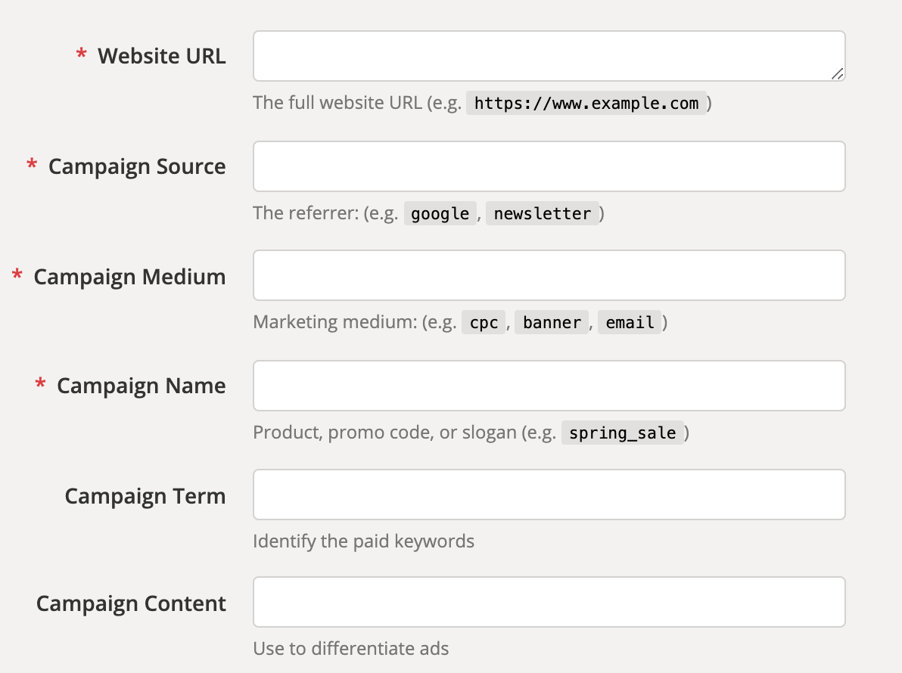Screen dimensions: 902x673
Task: Click the Website URL label
Action: (x=161, y=56)
